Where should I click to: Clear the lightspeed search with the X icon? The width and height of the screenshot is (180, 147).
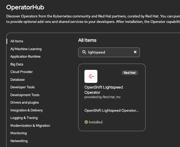135,52
